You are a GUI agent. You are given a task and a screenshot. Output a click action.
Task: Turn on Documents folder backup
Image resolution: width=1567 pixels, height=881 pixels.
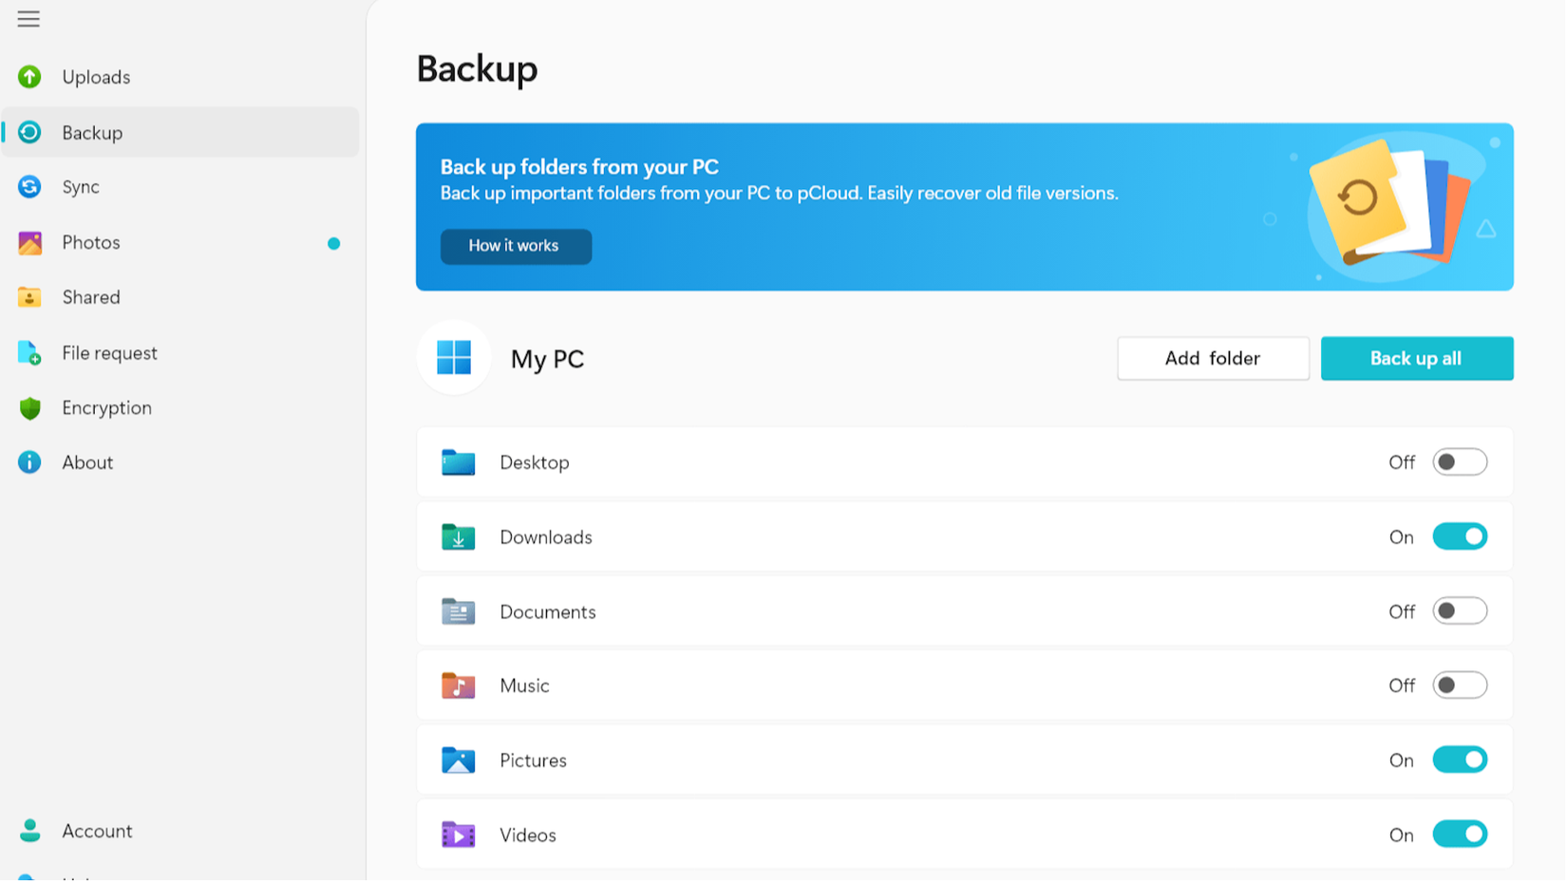point(1460,610)
